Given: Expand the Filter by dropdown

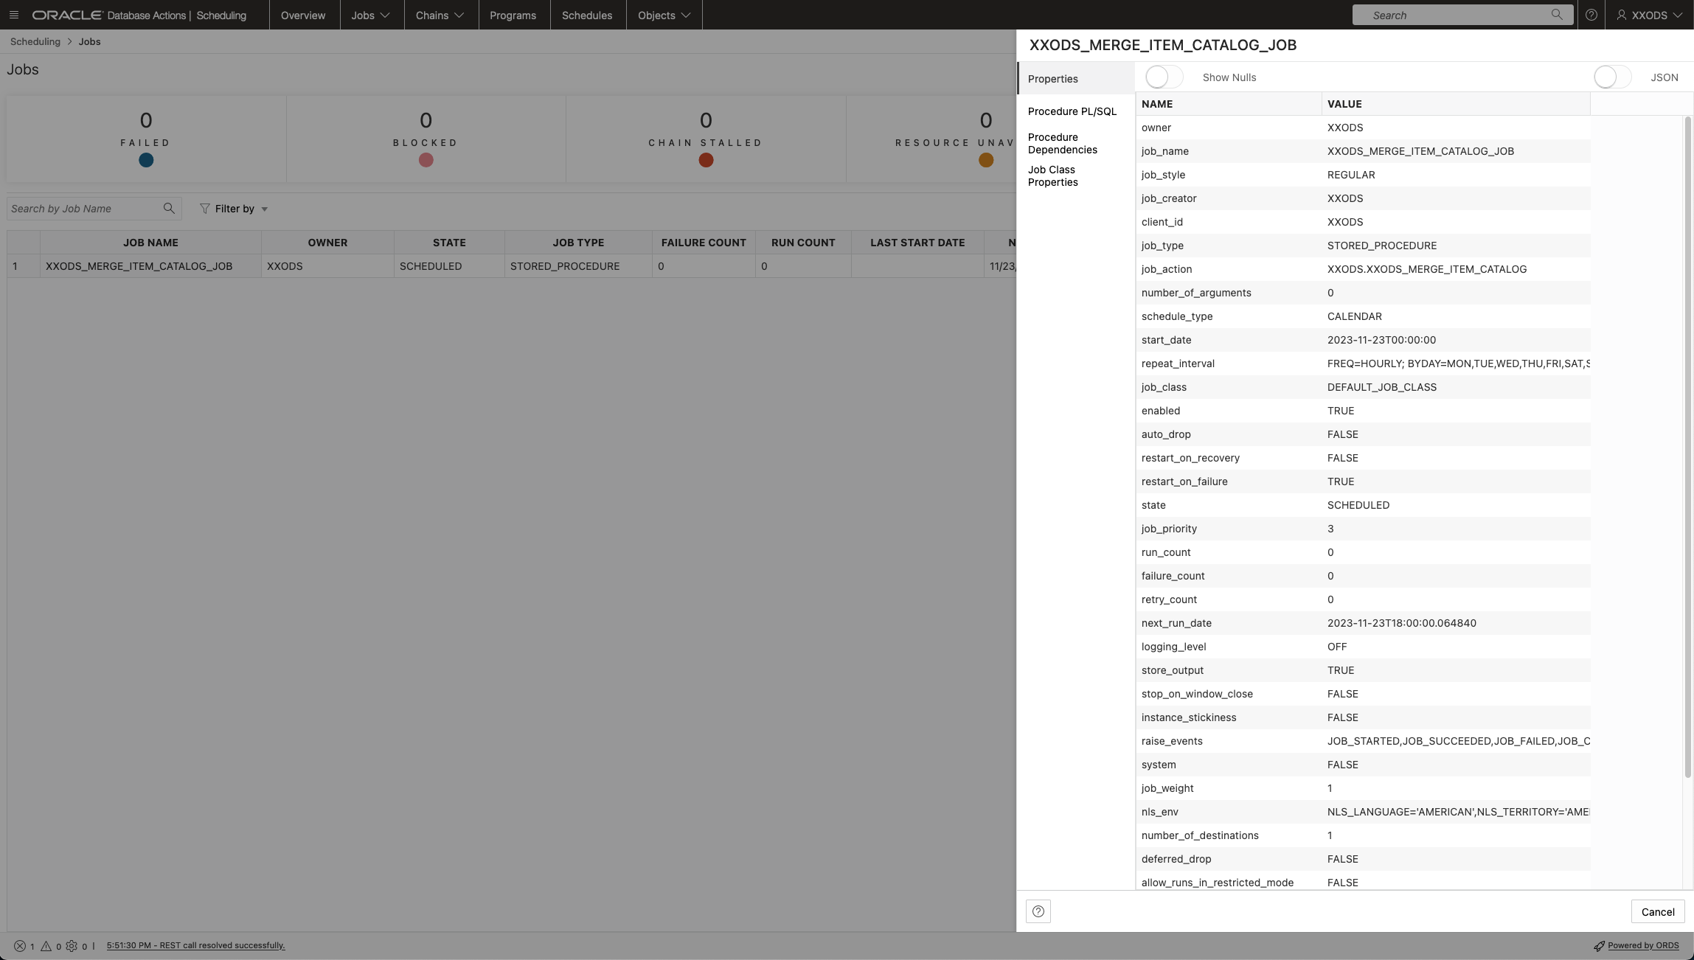Looking at the screenshot, I should pyautogui.click(x=233, y=209).
